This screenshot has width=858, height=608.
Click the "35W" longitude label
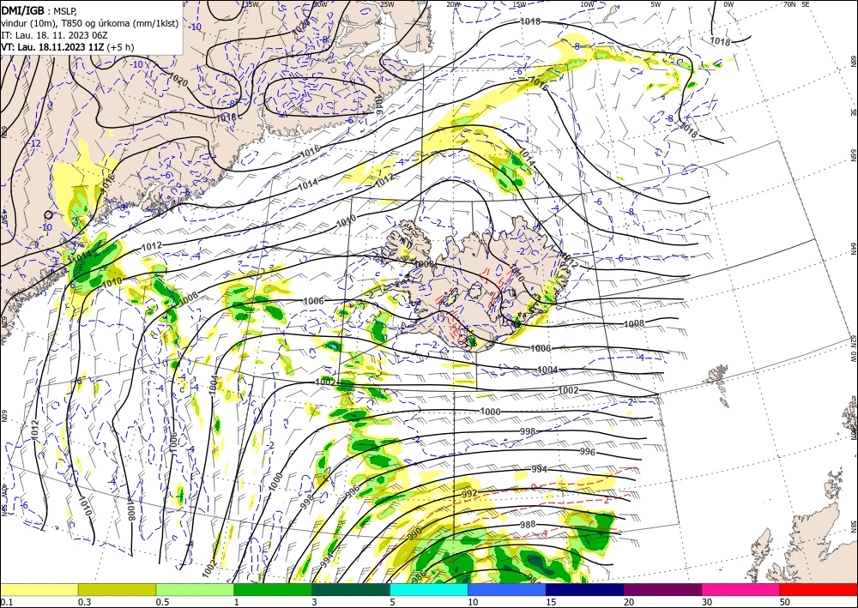coord(251,4)
